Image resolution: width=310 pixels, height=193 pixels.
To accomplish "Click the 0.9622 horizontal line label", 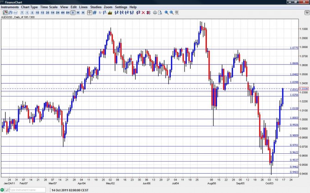I will pyautogui.click(x=294, y=152).
